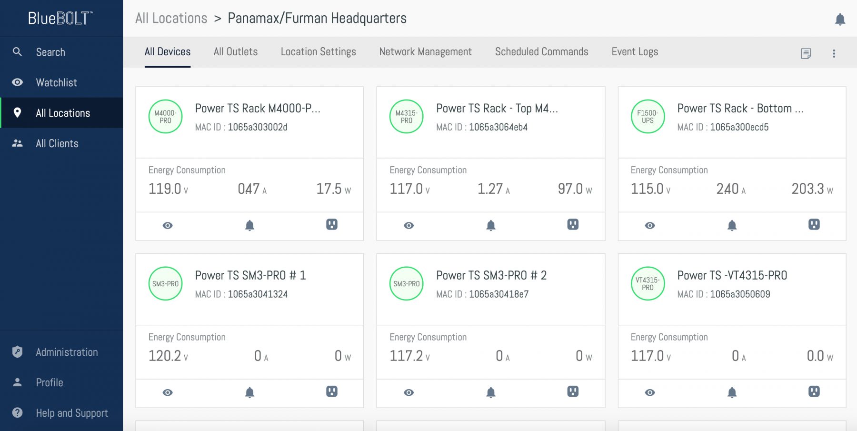The image size is (857, 431).
Task: Open the notifications bell in the header
Action: click(x=840, y=20)
